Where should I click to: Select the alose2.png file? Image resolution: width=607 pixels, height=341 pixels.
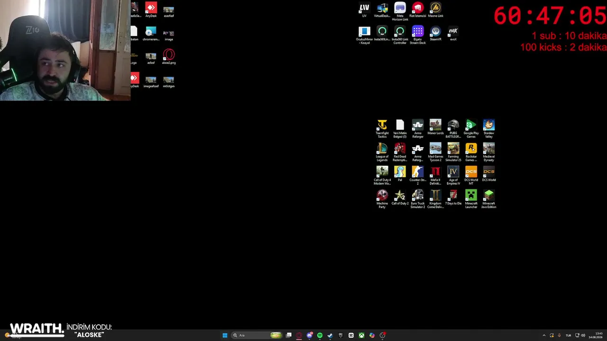169,57
